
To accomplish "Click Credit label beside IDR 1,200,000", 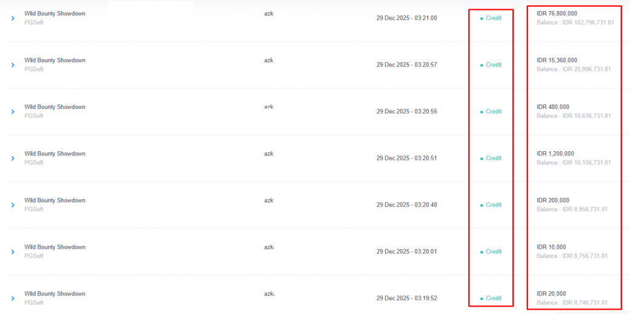I will pyautogui.click(x=493, y=159).
